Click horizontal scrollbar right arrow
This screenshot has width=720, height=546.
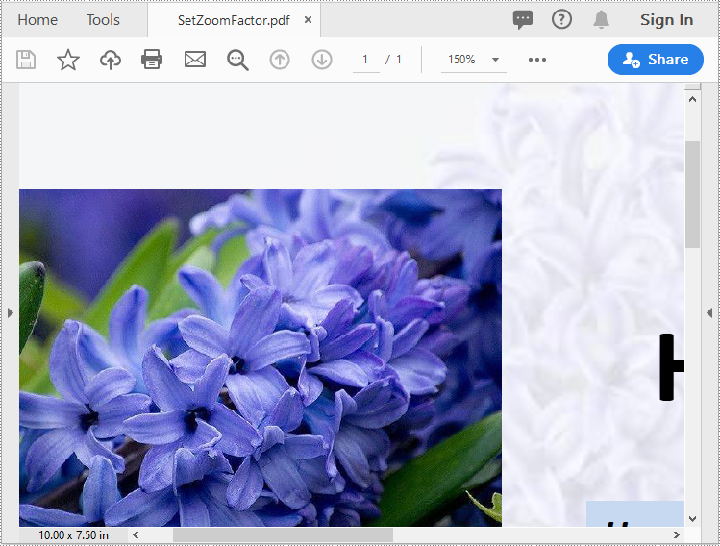click(676, 534)
